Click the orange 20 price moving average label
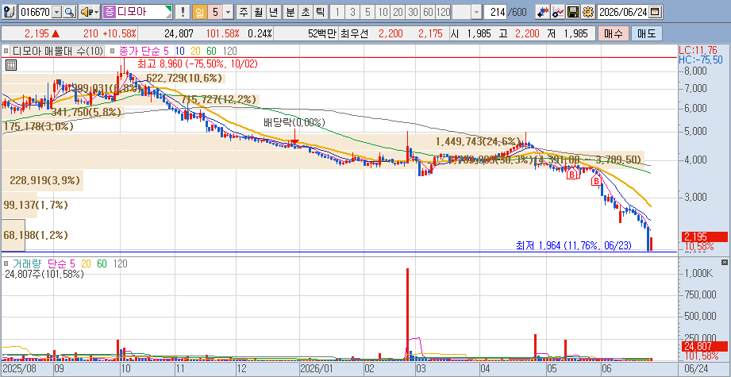 [196, 51]
